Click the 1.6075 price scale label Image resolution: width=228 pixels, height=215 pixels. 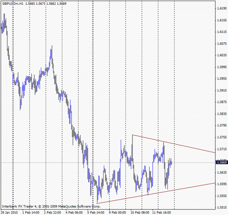click(222, 44)
